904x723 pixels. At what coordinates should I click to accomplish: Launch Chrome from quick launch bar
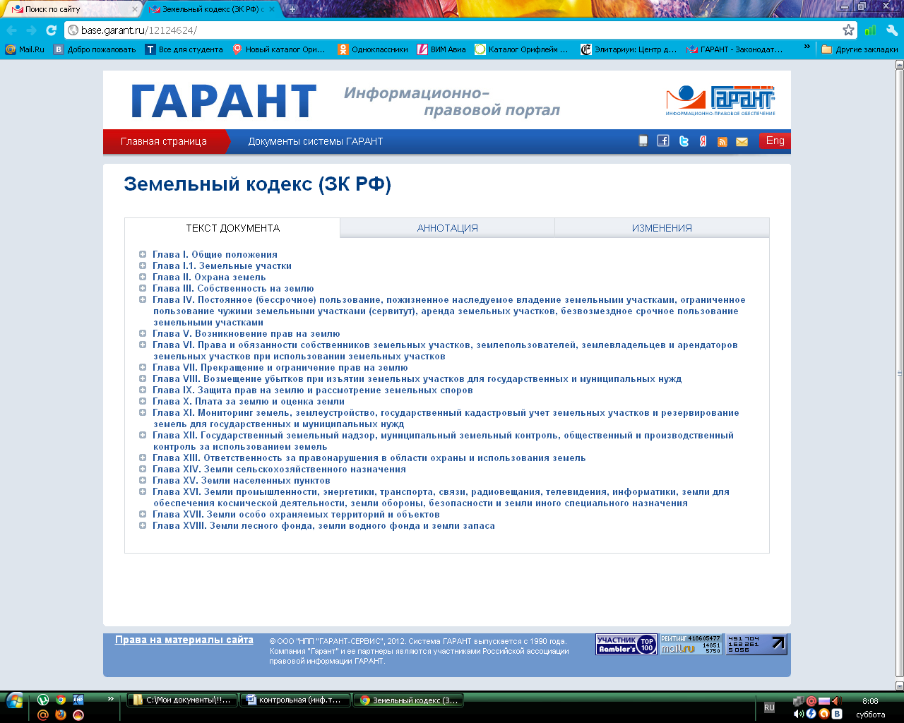[x=61, y=700]
